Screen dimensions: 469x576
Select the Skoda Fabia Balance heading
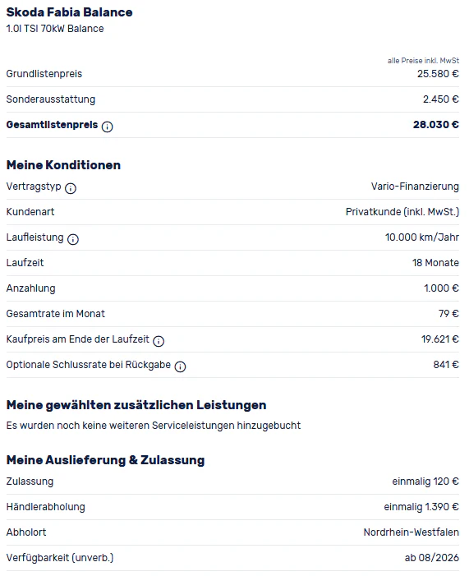click(70, 12)
